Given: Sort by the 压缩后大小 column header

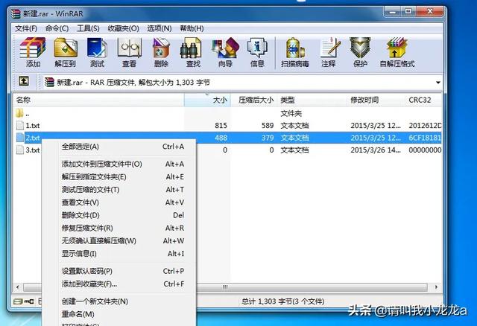Looking at the screenshot, I should [254, 100].
